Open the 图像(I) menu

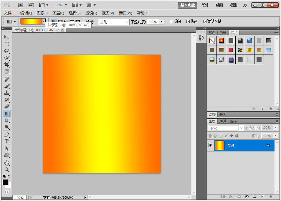[x=42, y=13]
